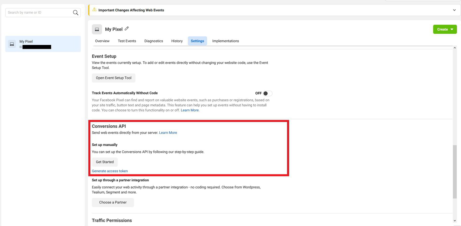Image resolution: width=461 pixels, height=226 pixels.
Task: Click the Set up through a partner integration text
Action: (x=120, y=180)
